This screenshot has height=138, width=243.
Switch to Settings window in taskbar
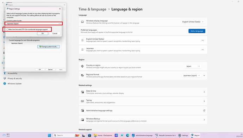coord(183,136)
